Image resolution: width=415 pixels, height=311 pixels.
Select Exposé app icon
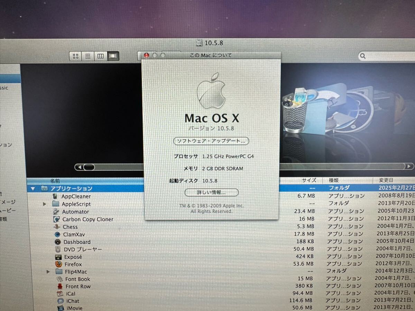58,257
